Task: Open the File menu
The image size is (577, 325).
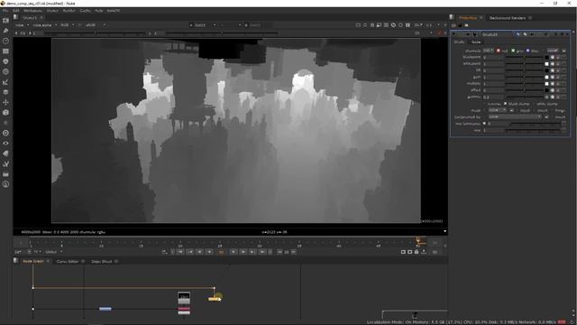Action: click(x=5, y=11)
